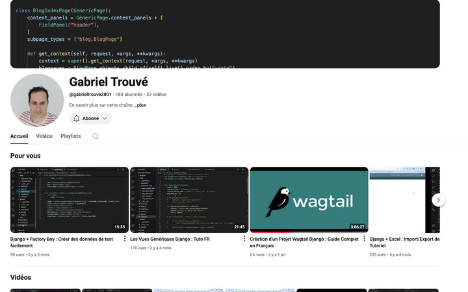Open the Django + Factory Boy video title

click(62, 242)
